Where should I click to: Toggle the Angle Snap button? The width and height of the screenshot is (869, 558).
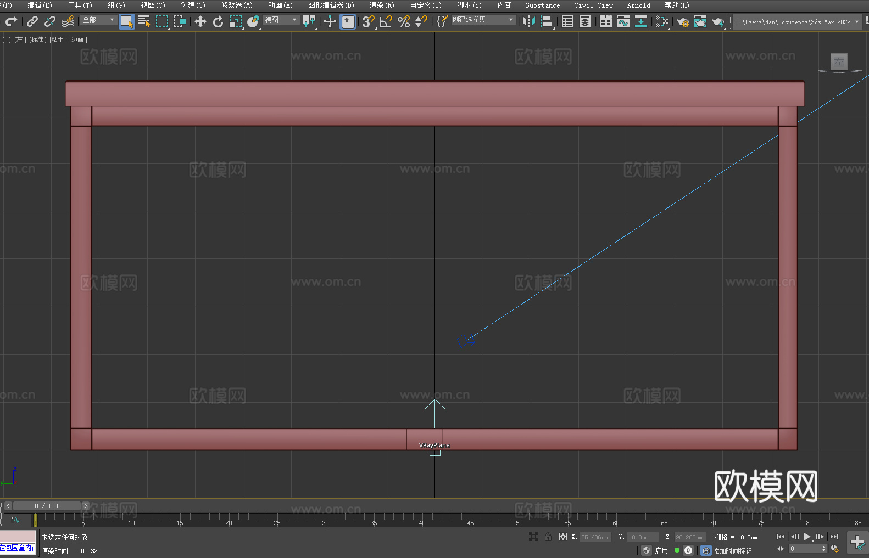pyautogui.click(x=386, y=21)
